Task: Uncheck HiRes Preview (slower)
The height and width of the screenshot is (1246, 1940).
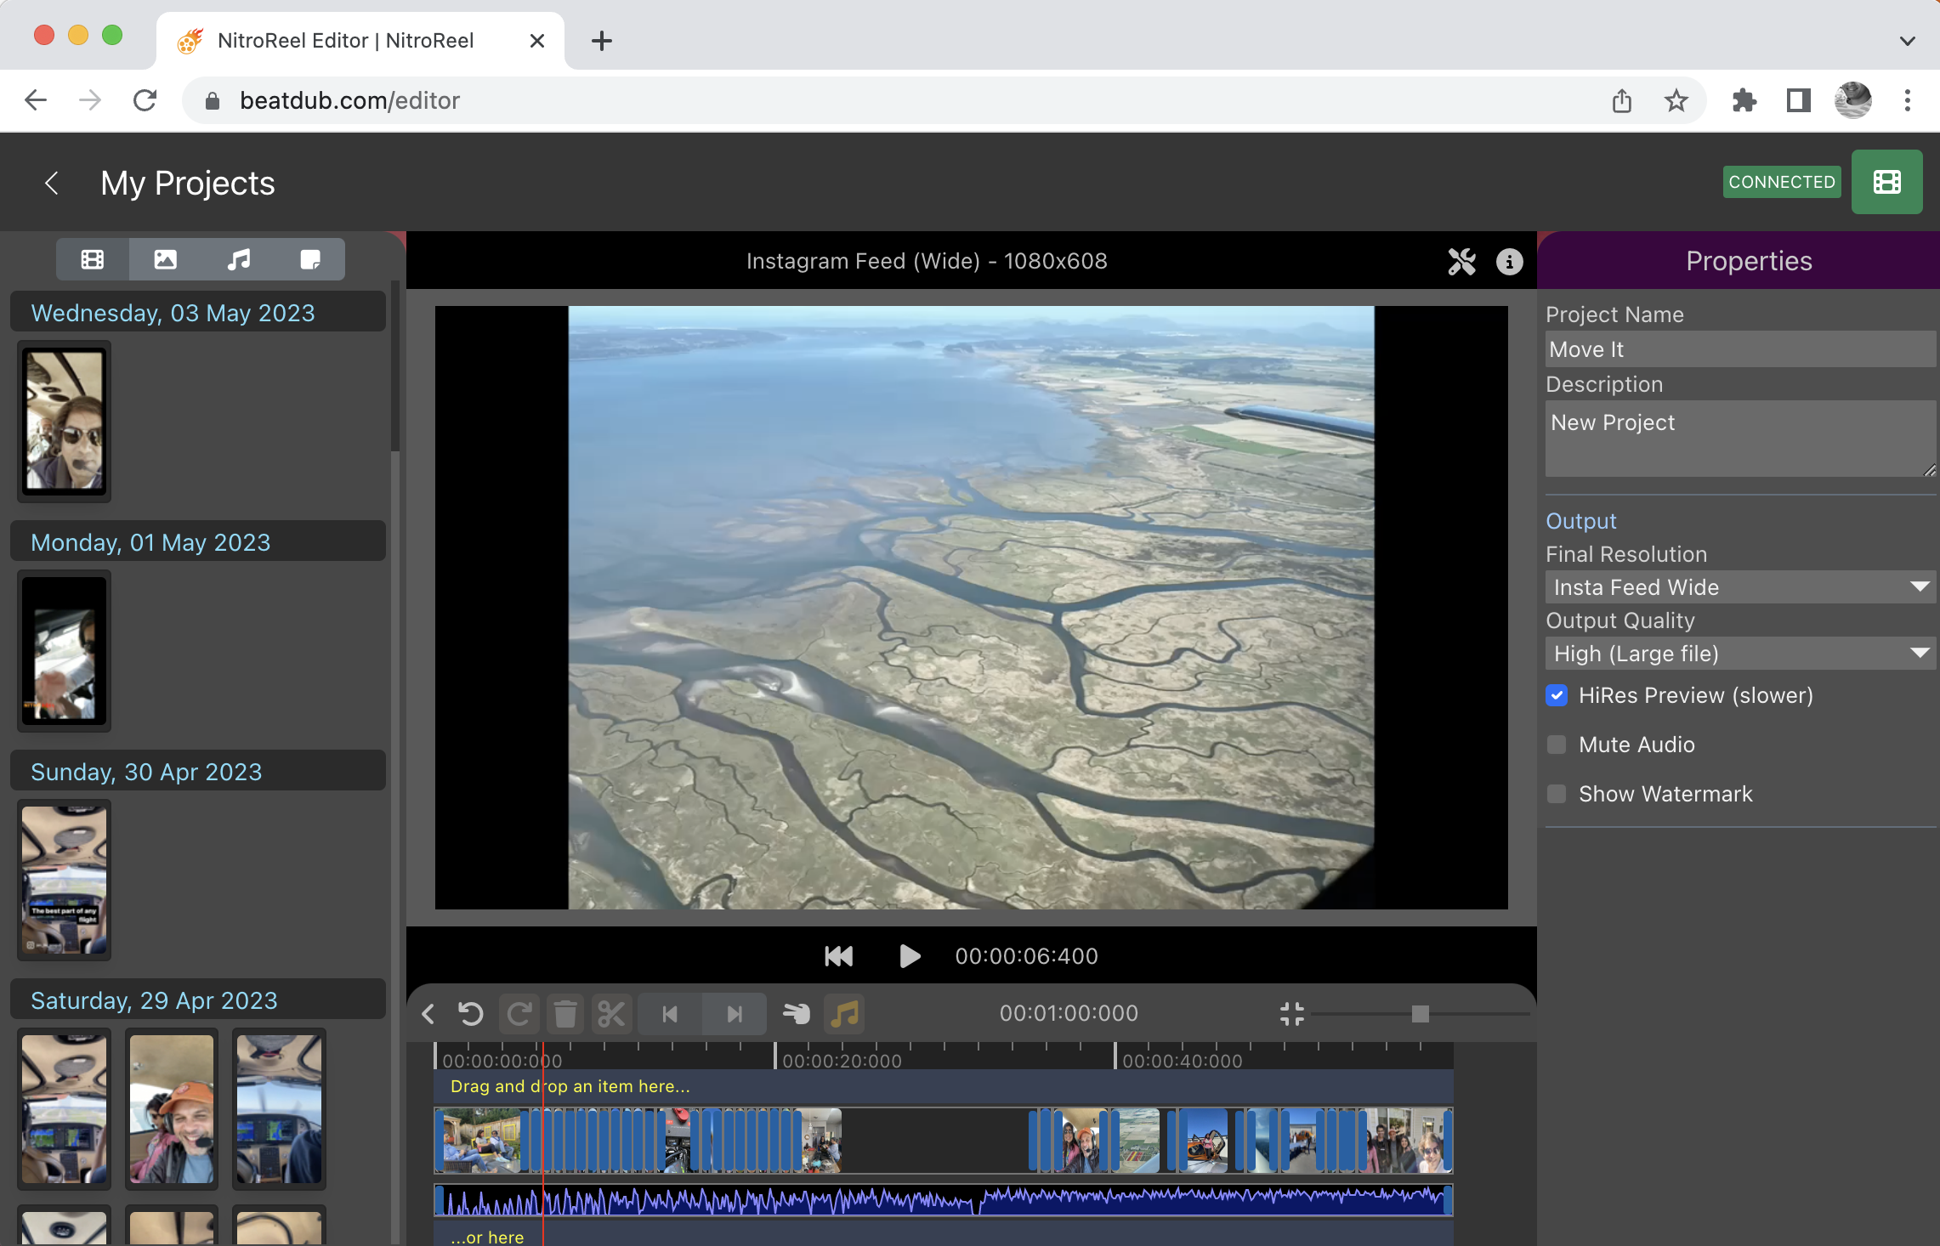Action: 1557,695
